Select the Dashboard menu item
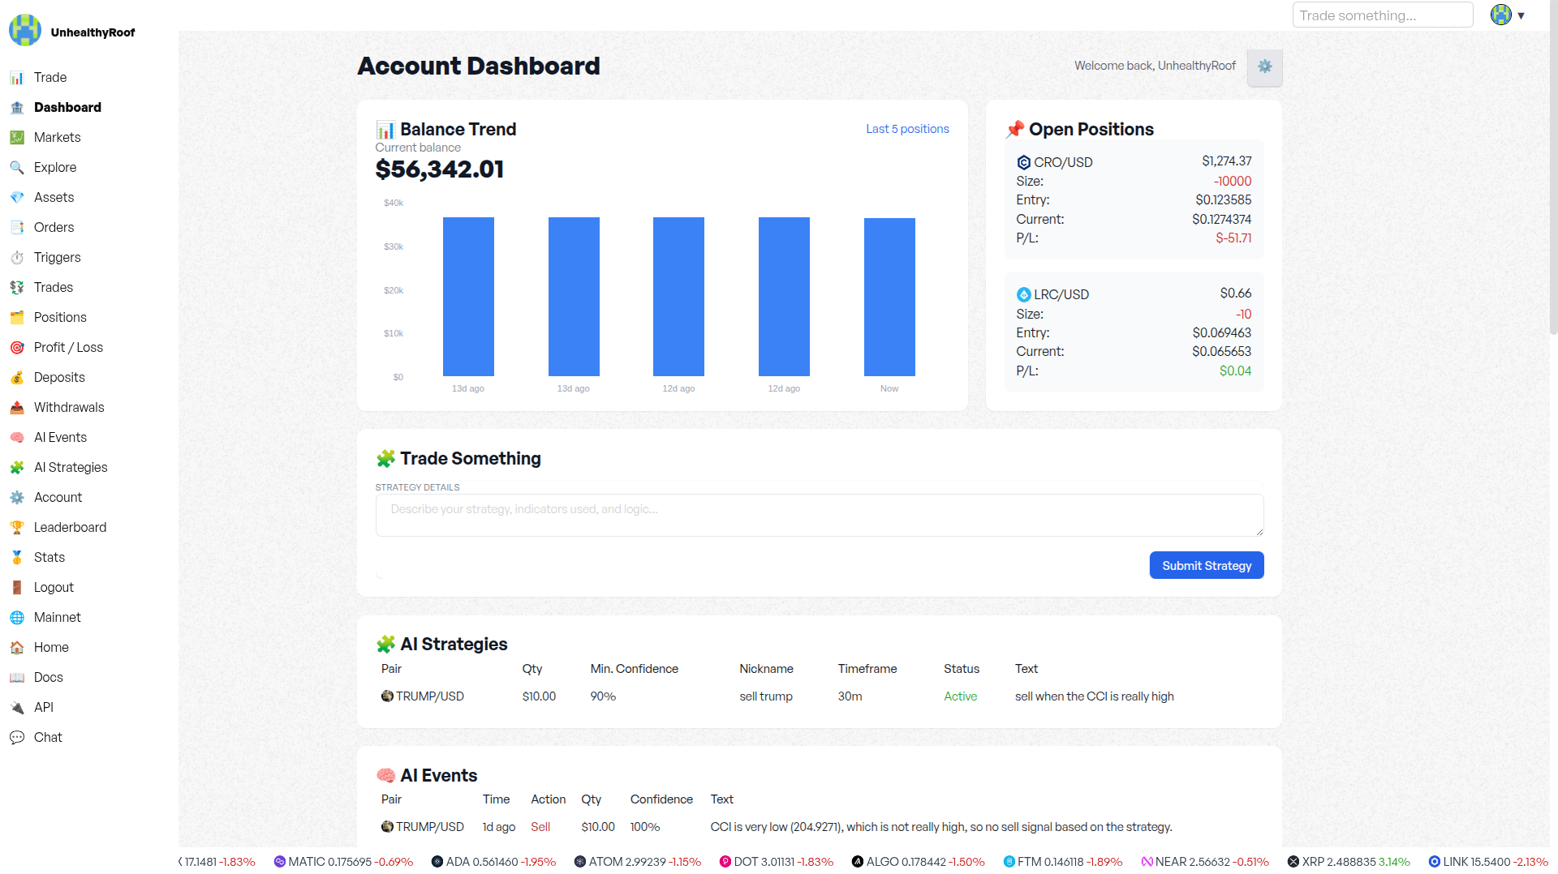The image size is (1558, 874). [67, 107]
